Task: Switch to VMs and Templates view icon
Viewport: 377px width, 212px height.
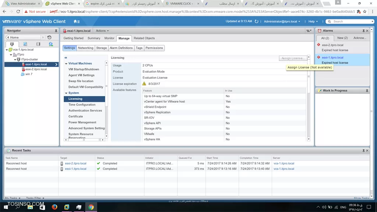Action: (25, 44)
